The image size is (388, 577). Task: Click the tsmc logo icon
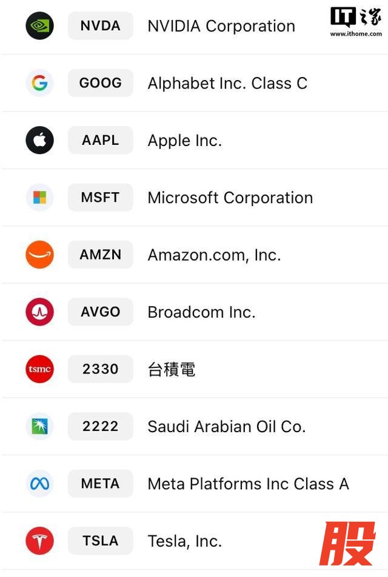click(x=40, y=369)
